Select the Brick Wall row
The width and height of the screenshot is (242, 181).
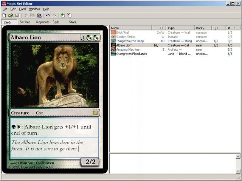(x=175, y=32)
